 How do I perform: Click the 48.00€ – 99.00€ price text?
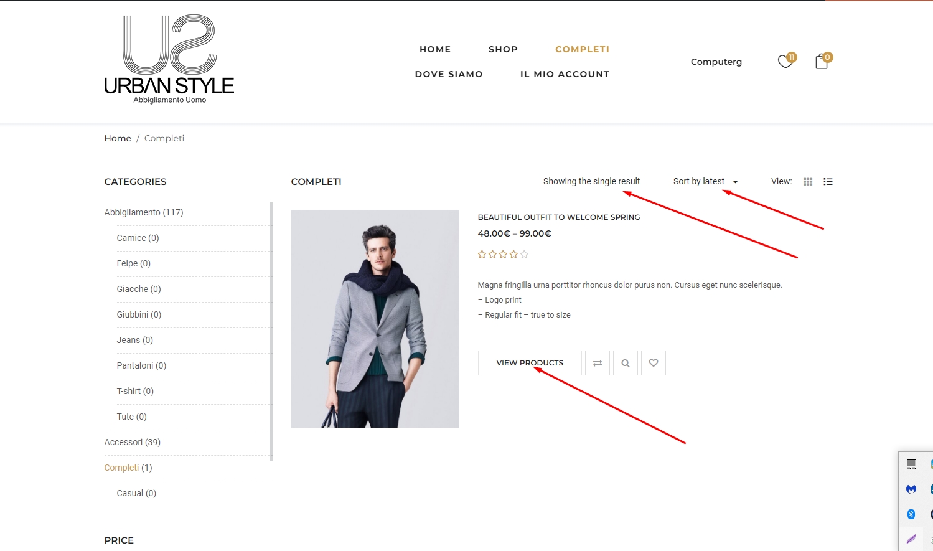click(x=514, y=233)
